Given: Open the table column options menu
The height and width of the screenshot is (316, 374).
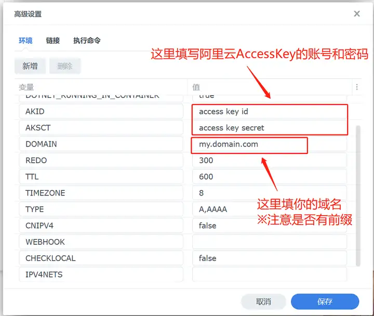Looking at the screenshot, I should point(356,87).
